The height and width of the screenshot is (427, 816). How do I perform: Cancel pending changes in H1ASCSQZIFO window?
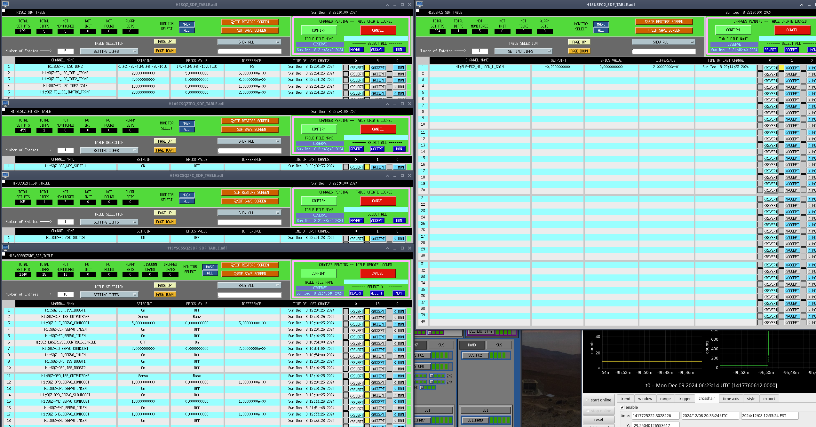[378, 129]
